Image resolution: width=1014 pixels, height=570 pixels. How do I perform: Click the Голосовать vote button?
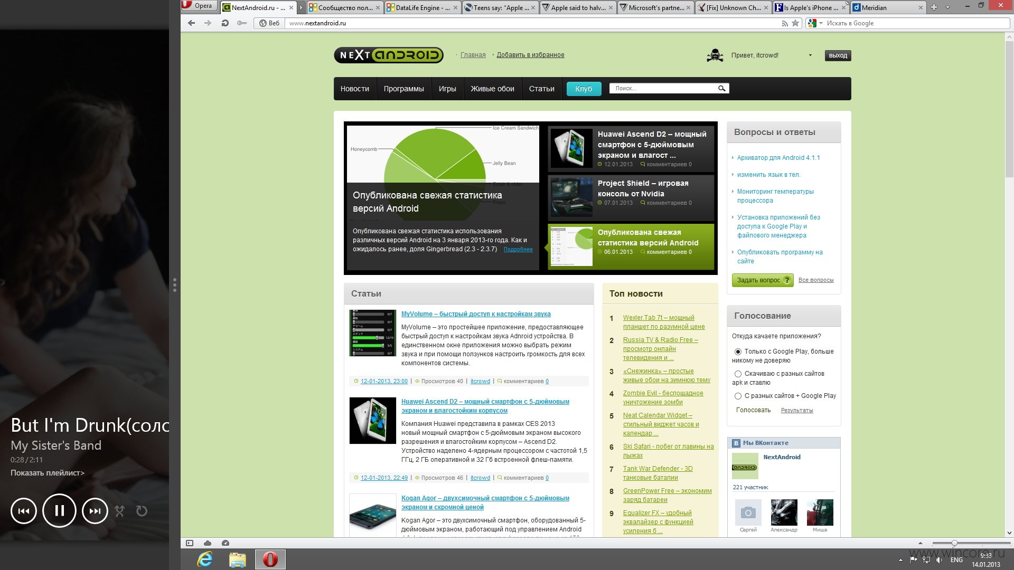click(753, 410)
